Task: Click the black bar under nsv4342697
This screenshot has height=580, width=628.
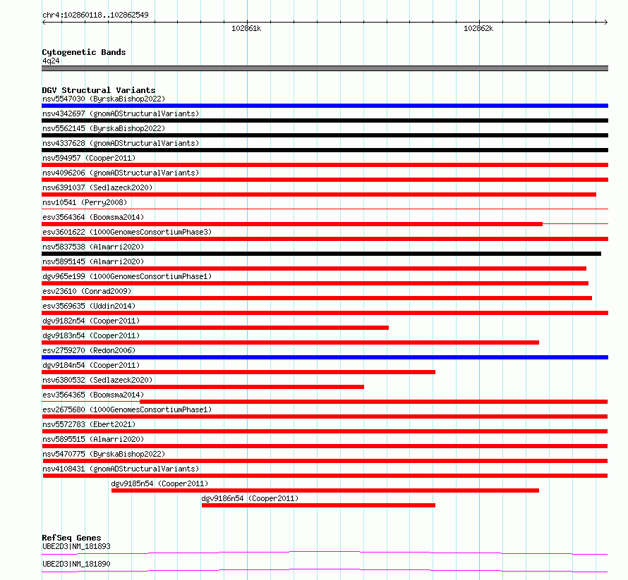Action: pyautogui.click(x=325, y=121)
